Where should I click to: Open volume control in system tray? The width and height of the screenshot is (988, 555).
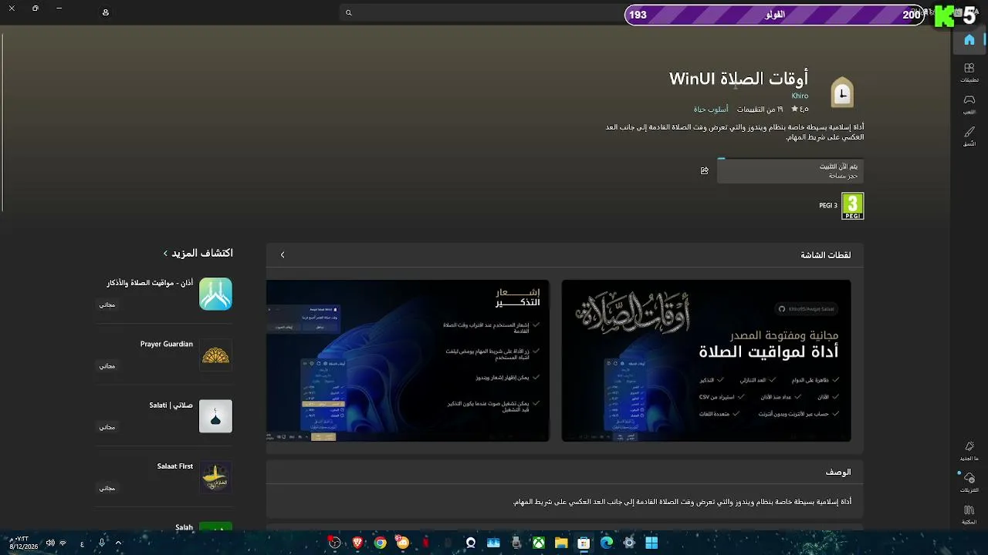click(x=50, y=543)
